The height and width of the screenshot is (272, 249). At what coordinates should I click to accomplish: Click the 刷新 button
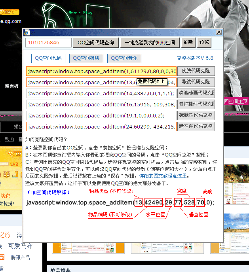(188, 43)
